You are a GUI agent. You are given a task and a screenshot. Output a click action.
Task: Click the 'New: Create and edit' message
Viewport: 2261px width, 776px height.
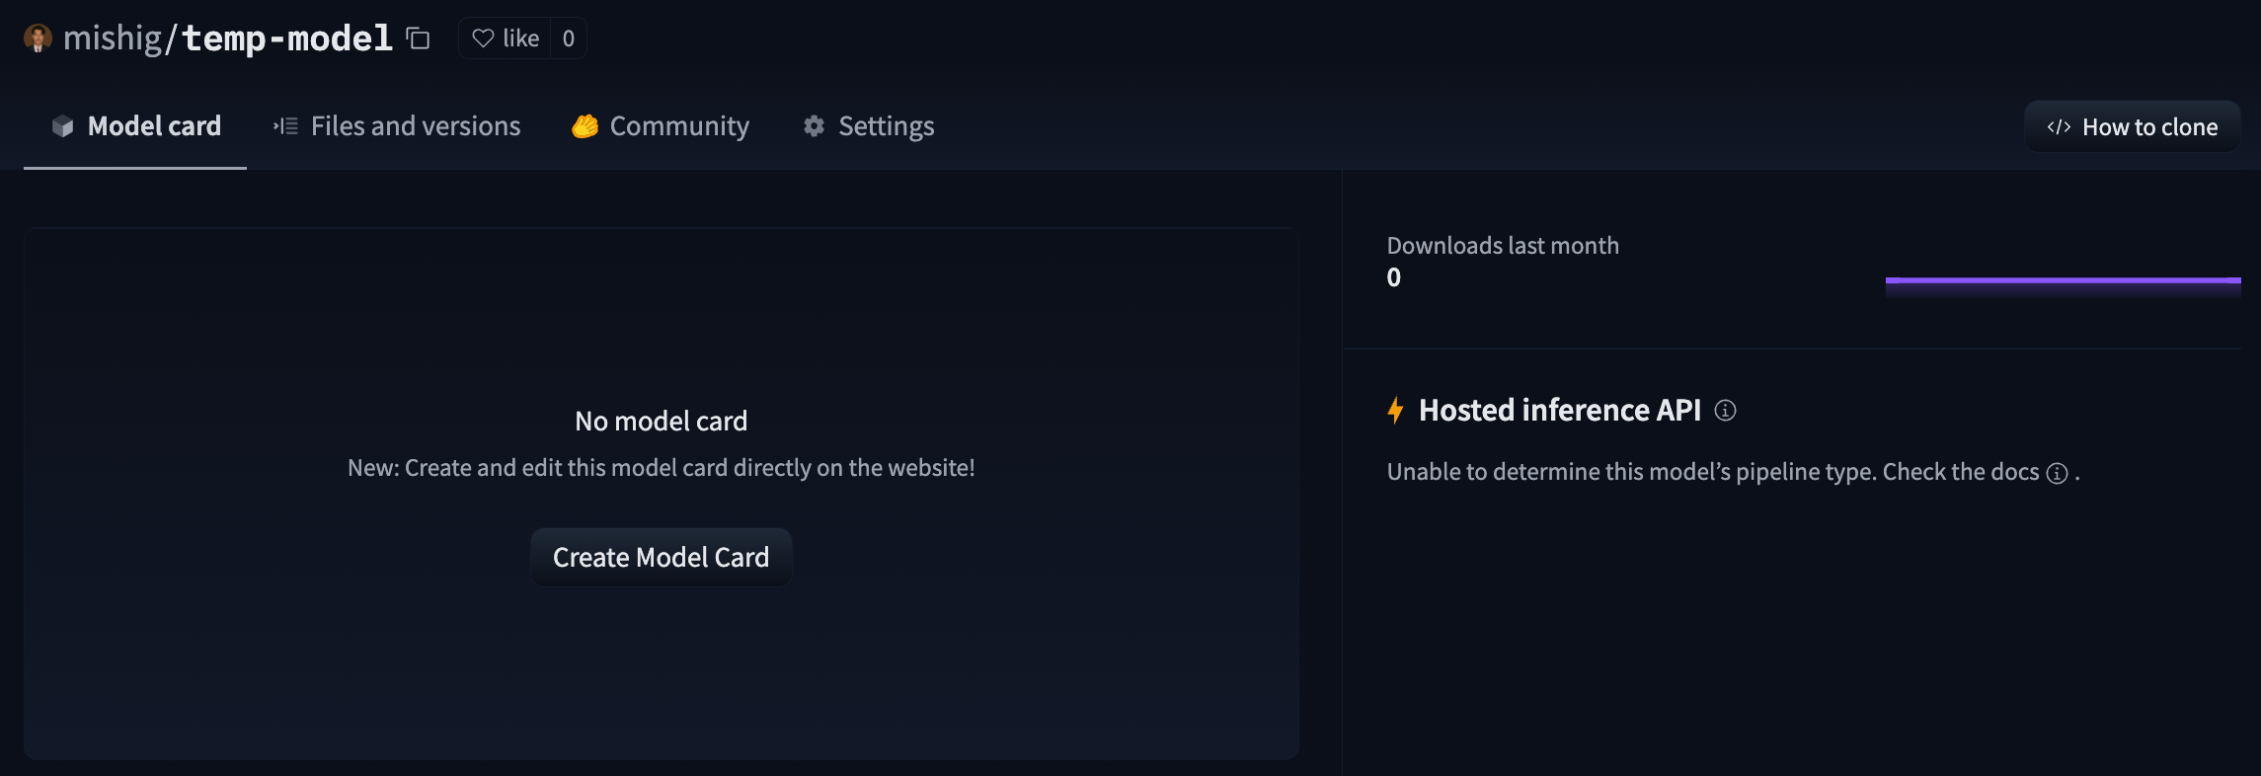tap(661, 468)
